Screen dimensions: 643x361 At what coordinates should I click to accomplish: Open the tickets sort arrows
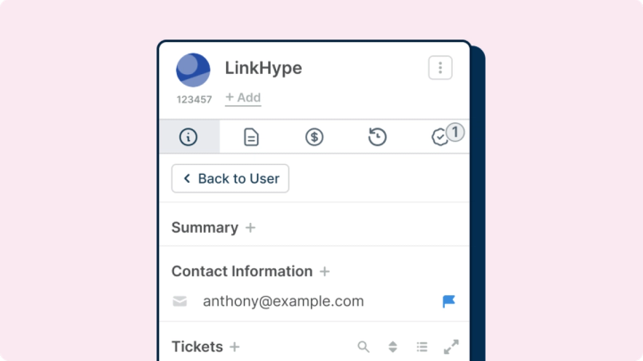[392, 347]
